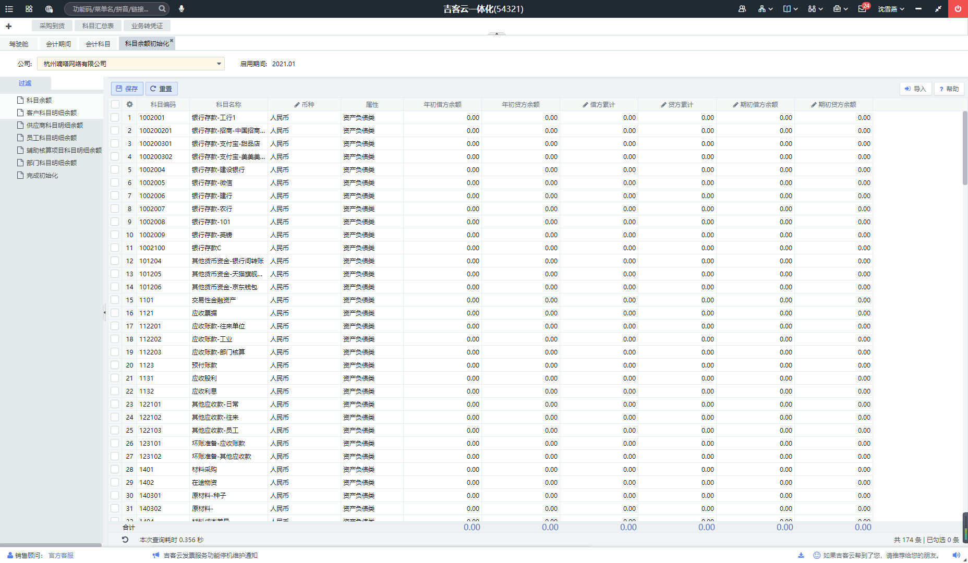Select 完成初始化 in the sidebar

click(x=42, y=176)
